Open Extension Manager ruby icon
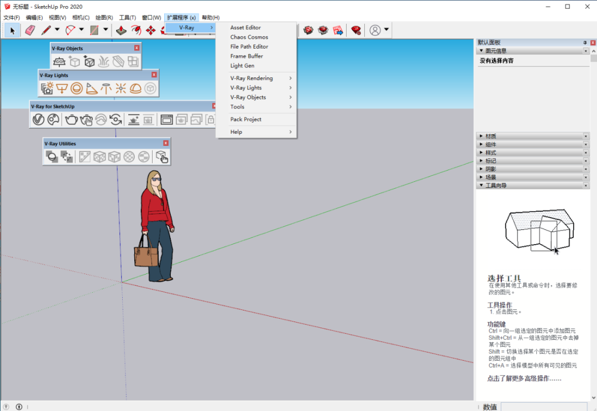This screenshot has height=411, width=597. click(356, 30)
